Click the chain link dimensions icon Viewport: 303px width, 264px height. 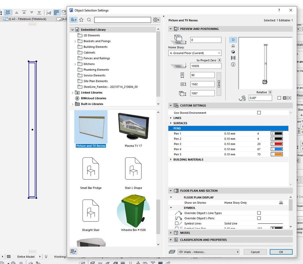coord(219,84)
